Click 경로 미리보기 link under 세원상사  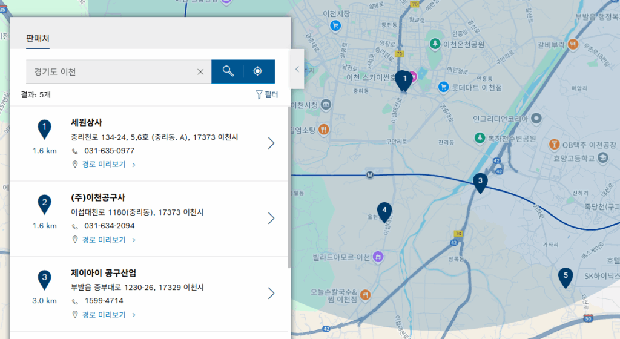(x=104, y=165)
